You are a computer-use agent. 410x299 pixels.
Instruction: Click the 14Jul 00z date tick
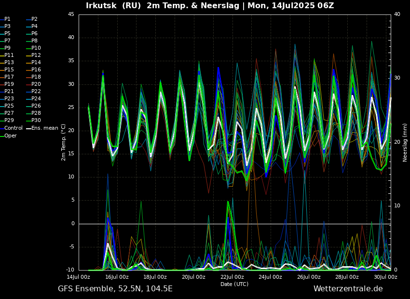point(79,277)
